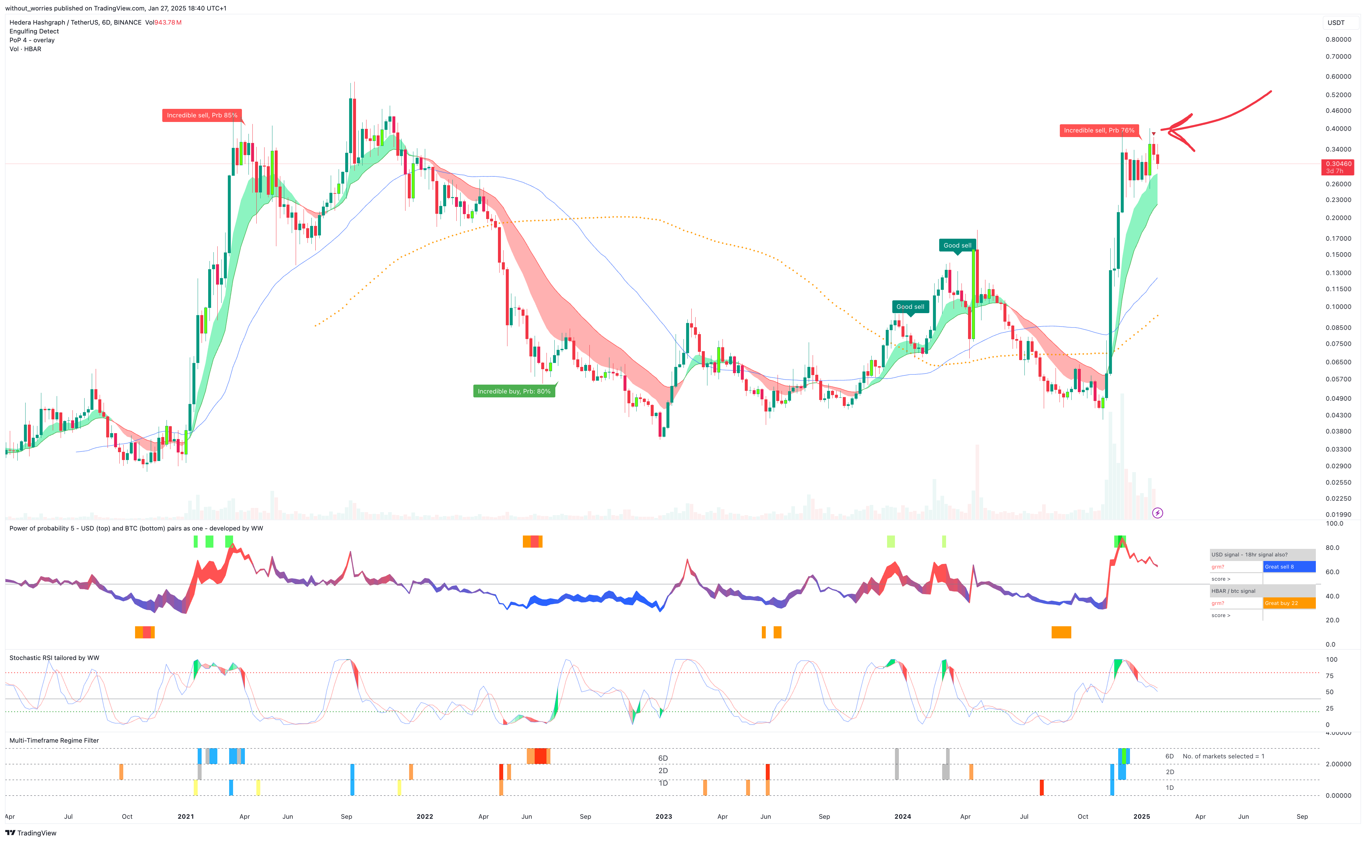Click the 'Stochastic RSI tailored by WW' title
Viewport: 1366px width, 842px height.
coord(54,658)
